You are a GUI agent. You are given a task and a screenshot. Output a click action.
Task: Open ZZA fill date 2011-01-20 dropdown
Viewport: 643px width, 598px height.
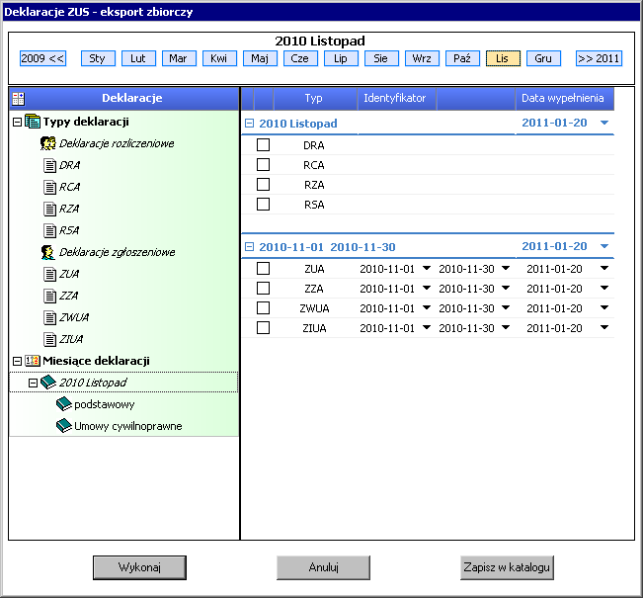604,288
